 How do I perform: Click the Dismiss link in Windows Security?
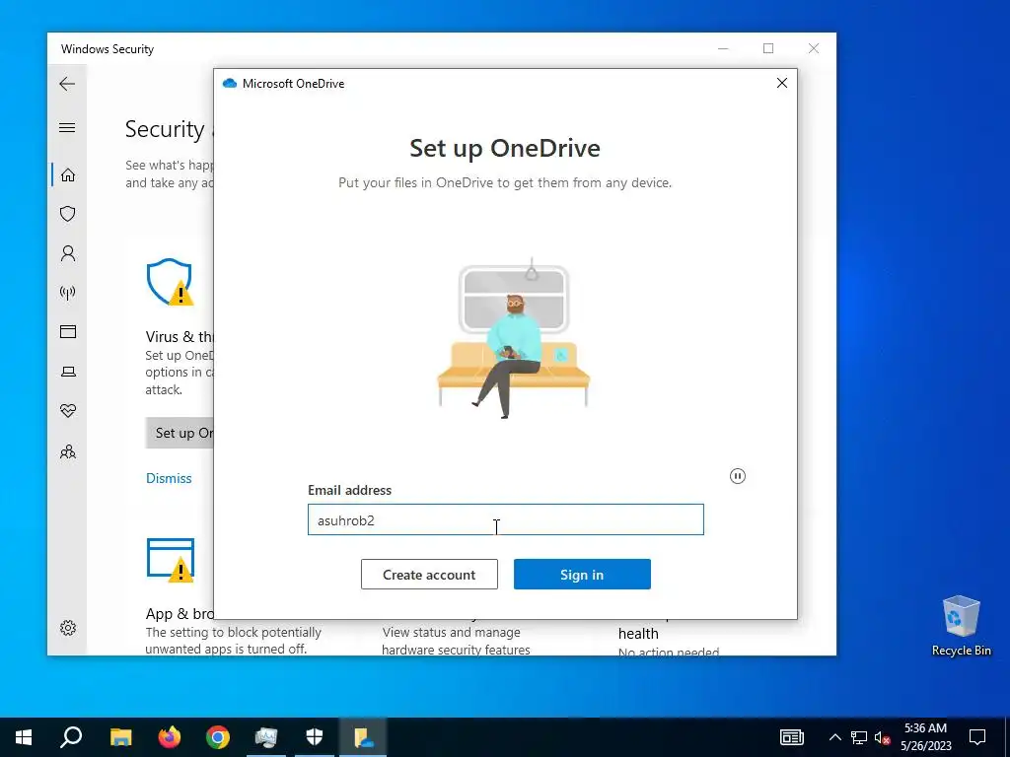[169, 478]
